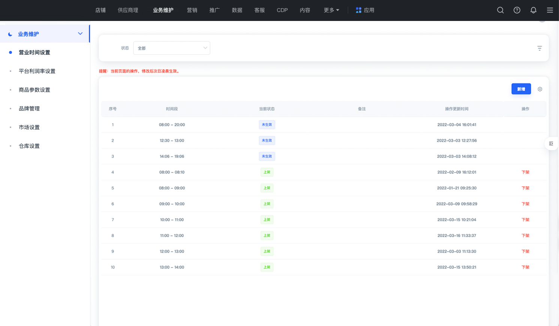The width and height of the screenshot is (559, 326).
Task: Click the floating list panel icon
Action: [551, 144]
